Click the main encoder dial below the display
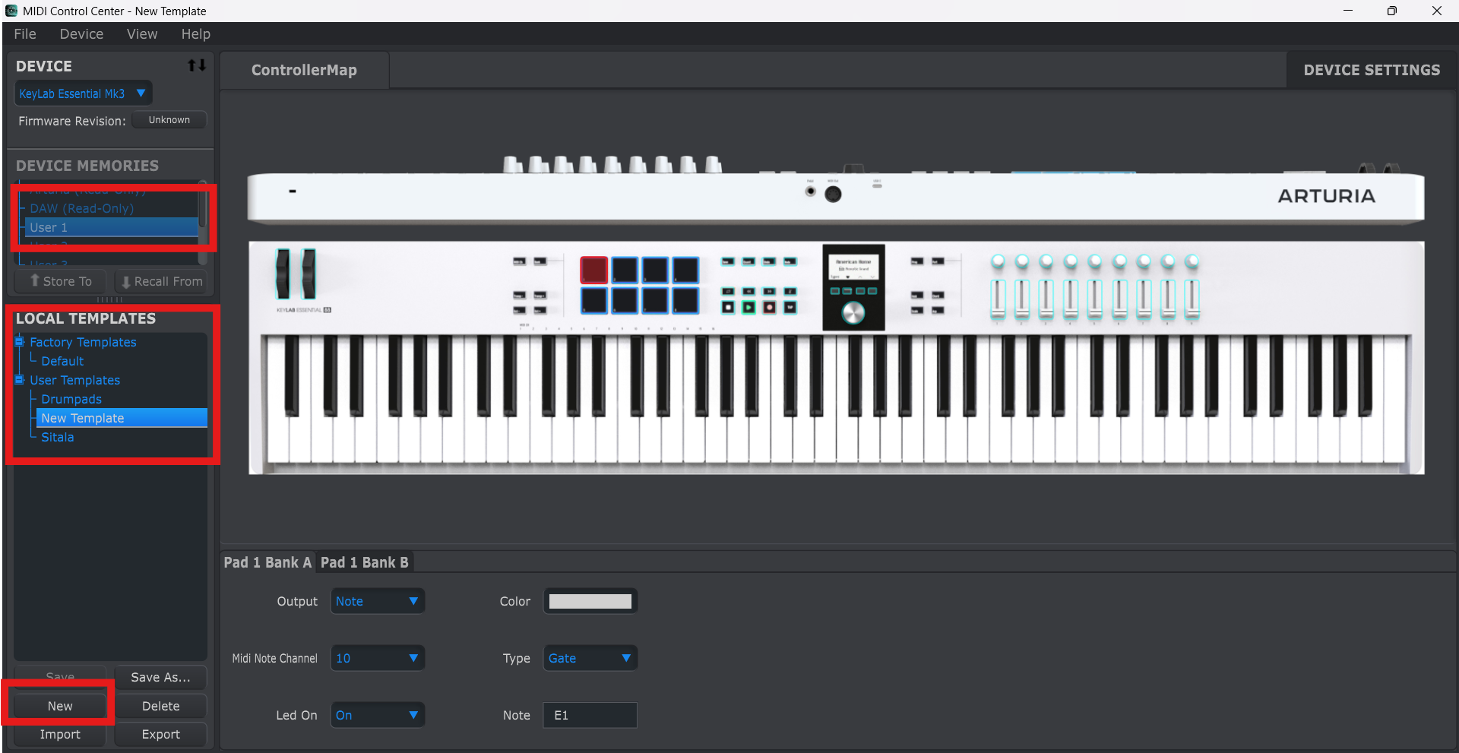Screen dimensions: 1459x753 [853, 312]
